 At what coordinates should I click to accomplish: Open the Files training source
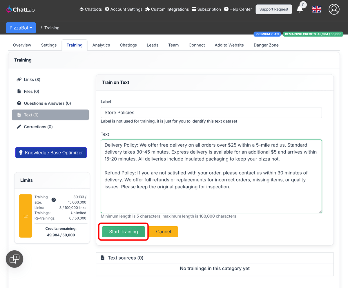coord(31,91)
